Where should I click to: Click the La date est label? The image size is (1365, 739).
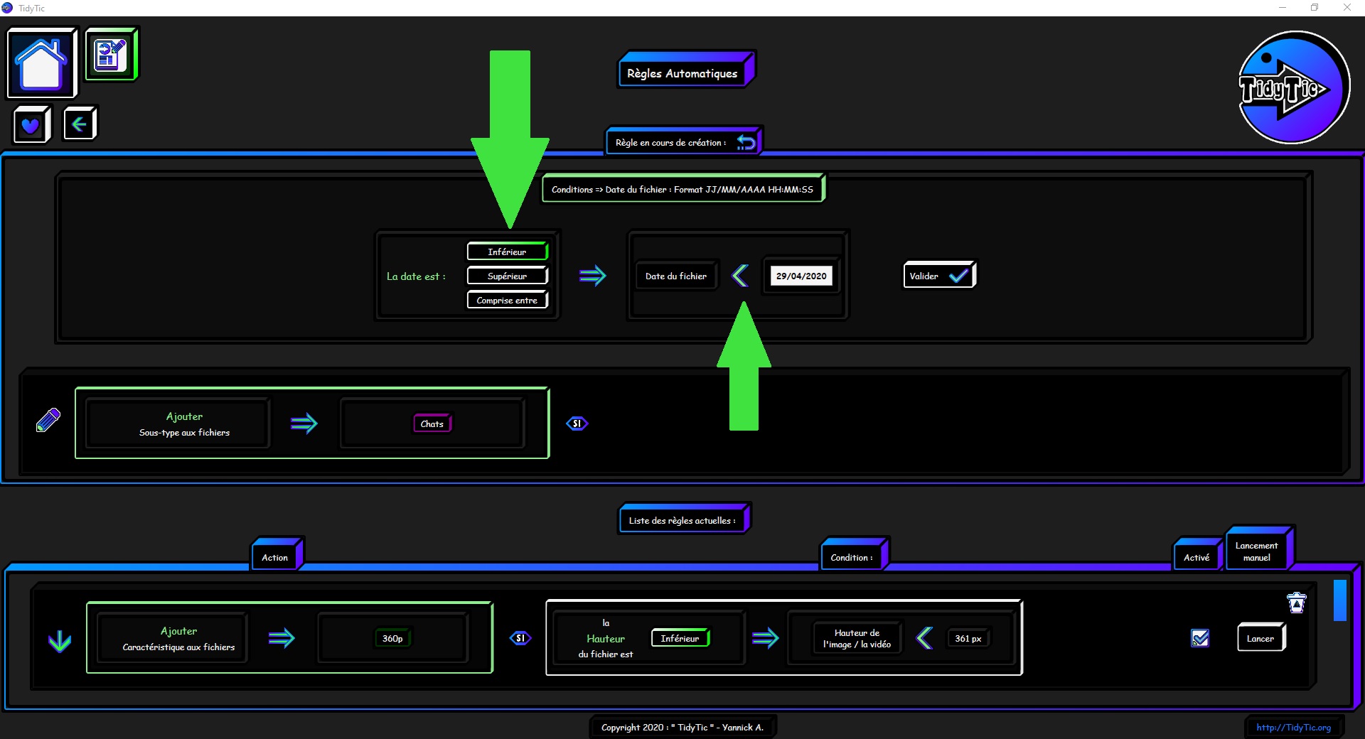click(x=416, y=276)
